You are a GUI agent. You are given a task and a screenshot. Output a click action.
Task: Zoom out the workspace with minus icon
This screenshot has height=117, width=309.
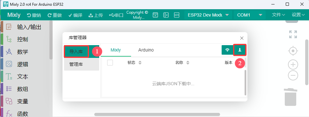293,75
